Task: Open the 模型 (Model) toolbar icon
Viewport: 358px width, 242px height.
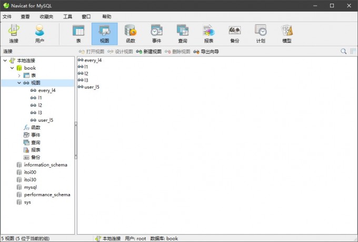Action: (287, 34)
